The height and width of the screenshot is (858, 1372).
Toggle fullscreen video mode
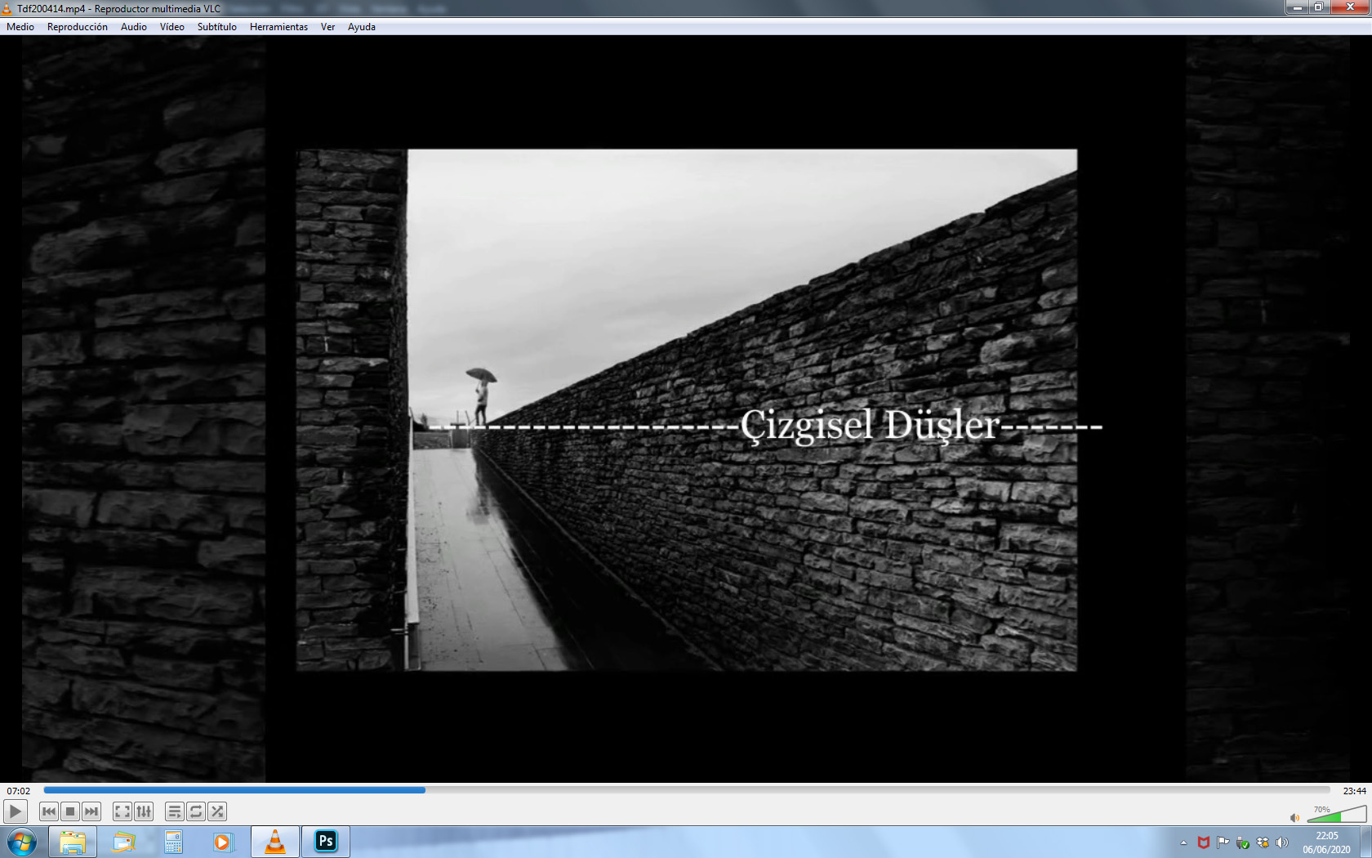point(122,811)
